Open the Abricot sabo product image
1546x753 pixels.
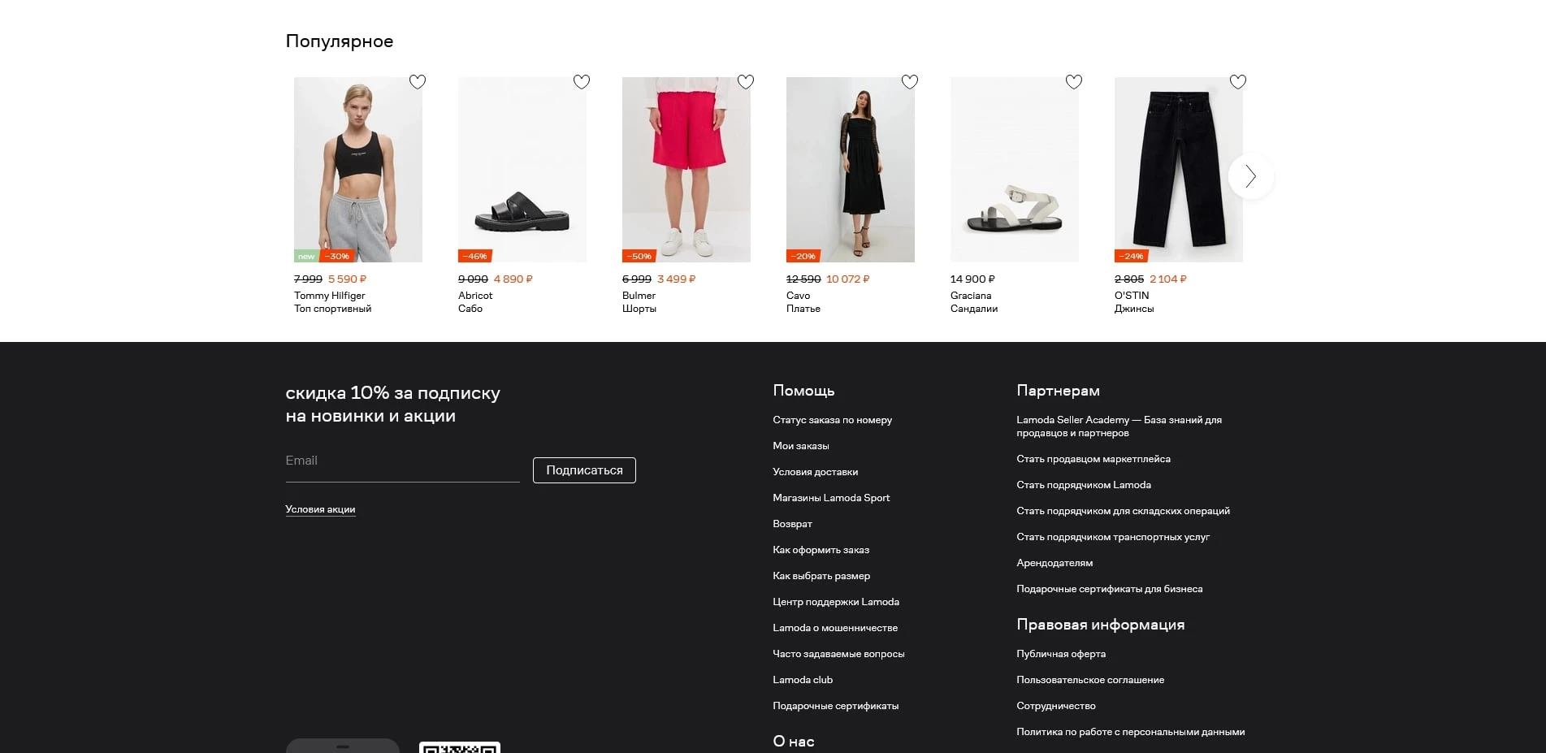click(522, 170)
